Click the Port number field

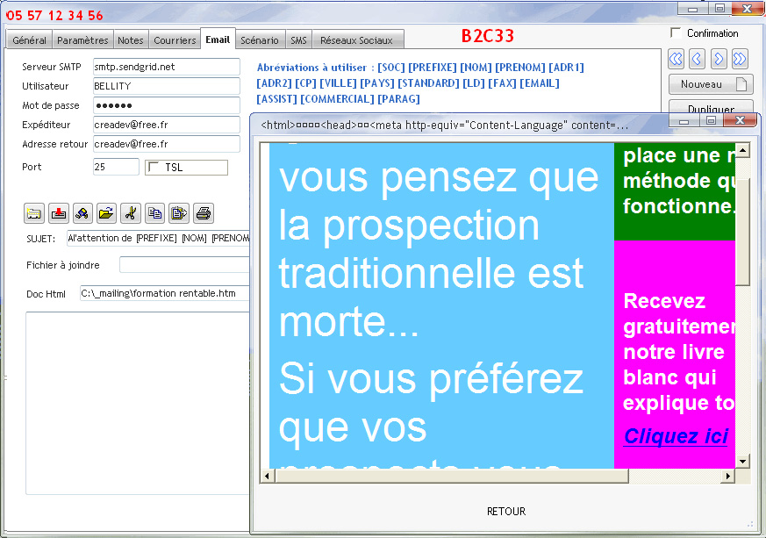coord(116,167)
